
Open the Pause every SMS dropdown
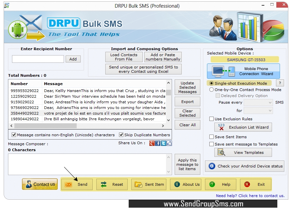click(258, 102)
